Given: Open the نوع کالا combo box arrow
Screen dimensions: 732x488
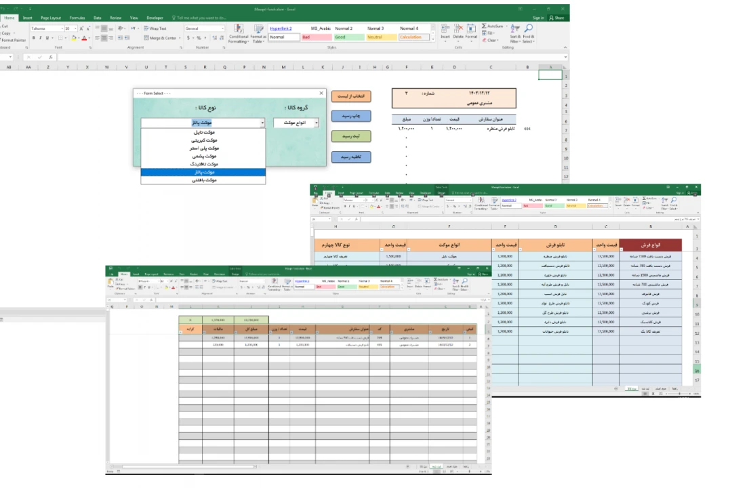Looking at the screenshot, I should [x=262, y=123].
